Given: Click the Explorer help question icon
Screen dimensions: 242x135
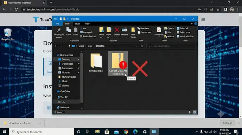Looking at the screenshot, I should 196,24.
